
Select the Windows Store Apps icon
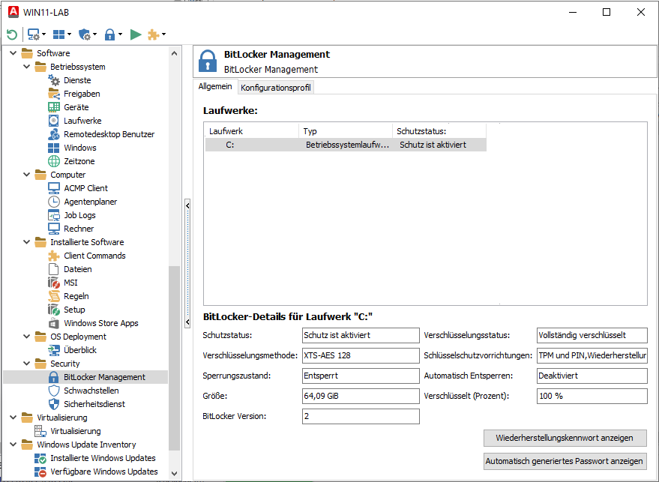(54, 323)
